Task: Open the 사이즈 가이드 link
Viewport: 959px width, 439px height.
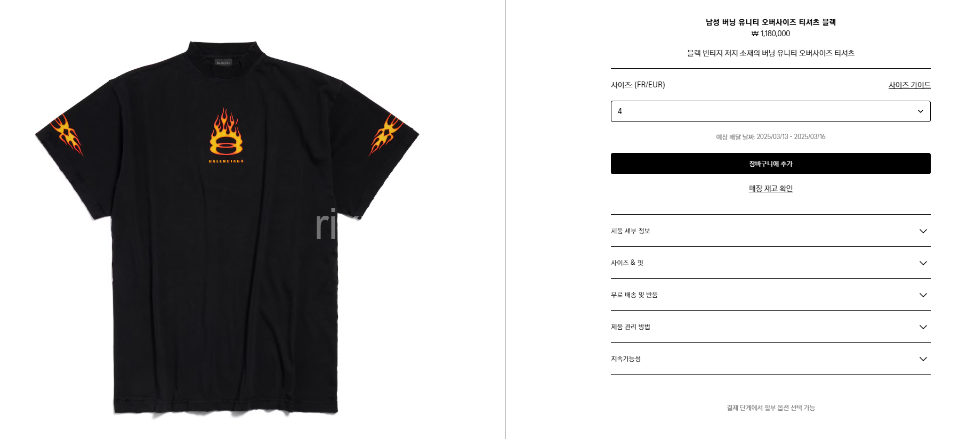Action: point(909,85)
